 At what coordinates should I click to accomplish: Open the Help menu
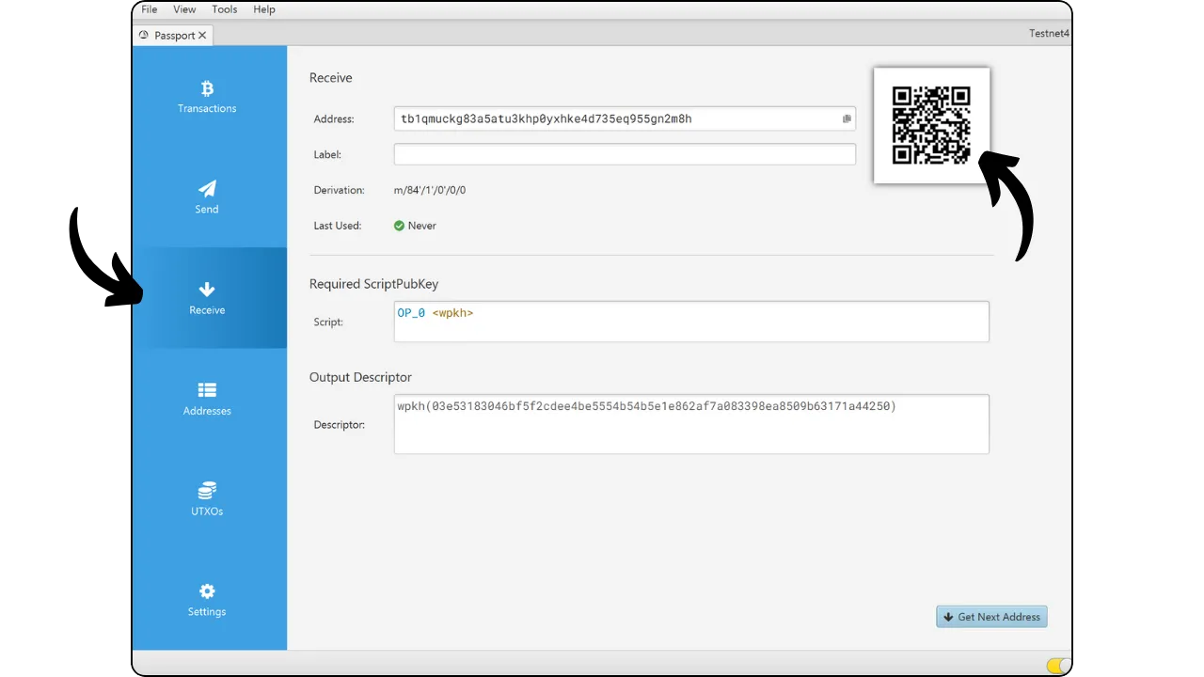pyautogui.click(x=264, y=9)
